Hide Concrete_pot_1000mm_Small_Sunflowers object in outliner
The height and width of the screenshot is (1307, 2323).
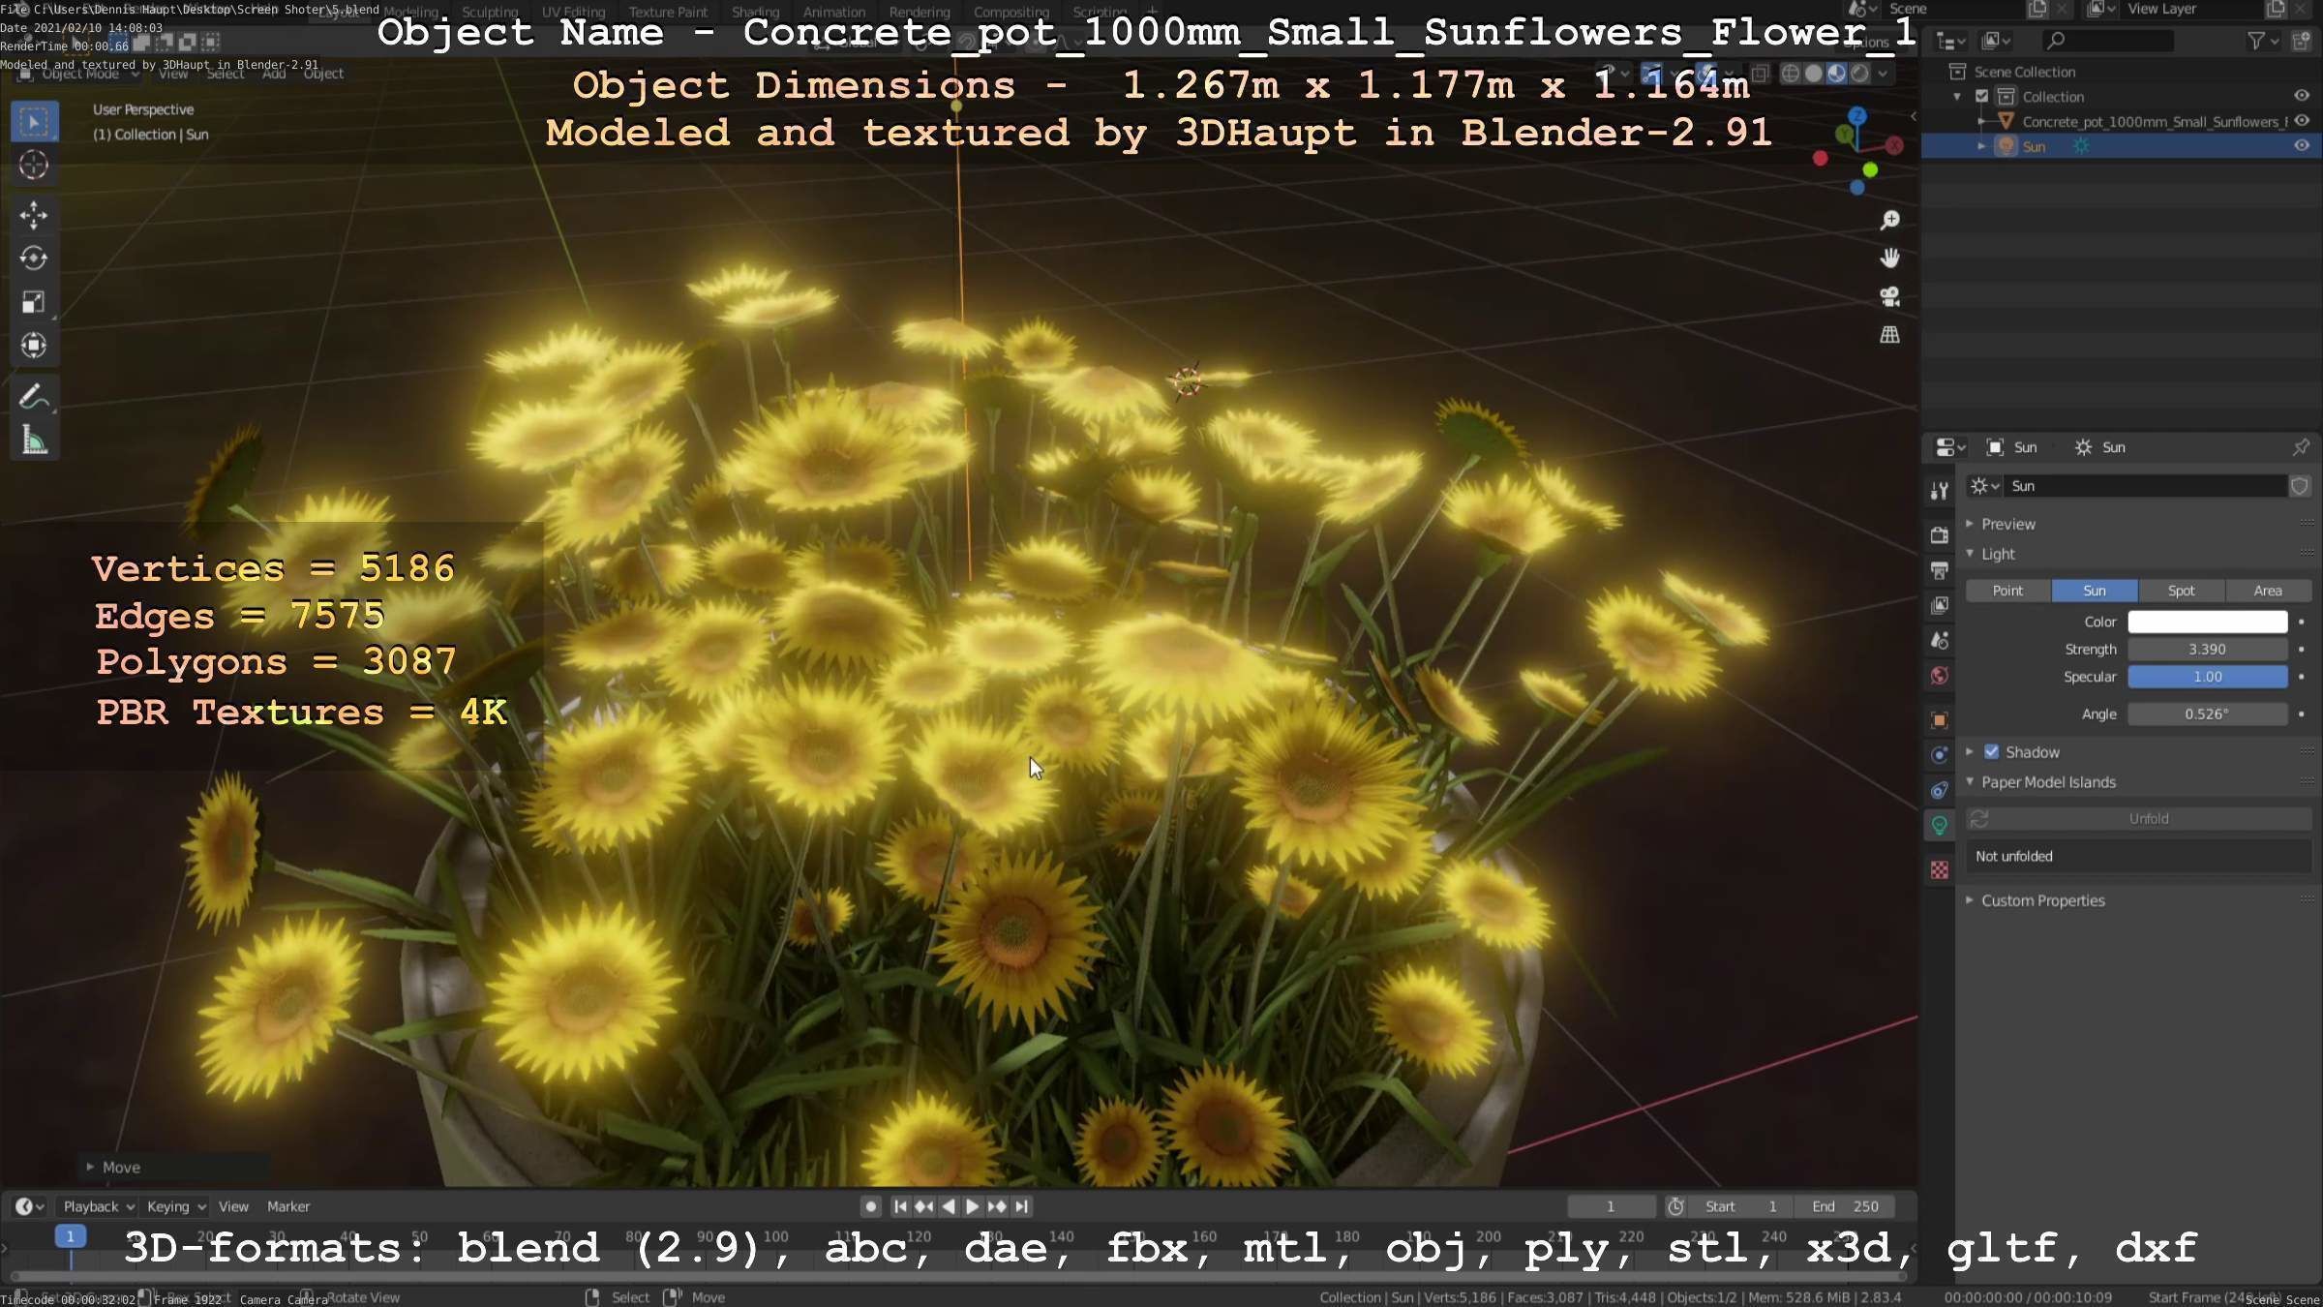(2302, 121)
